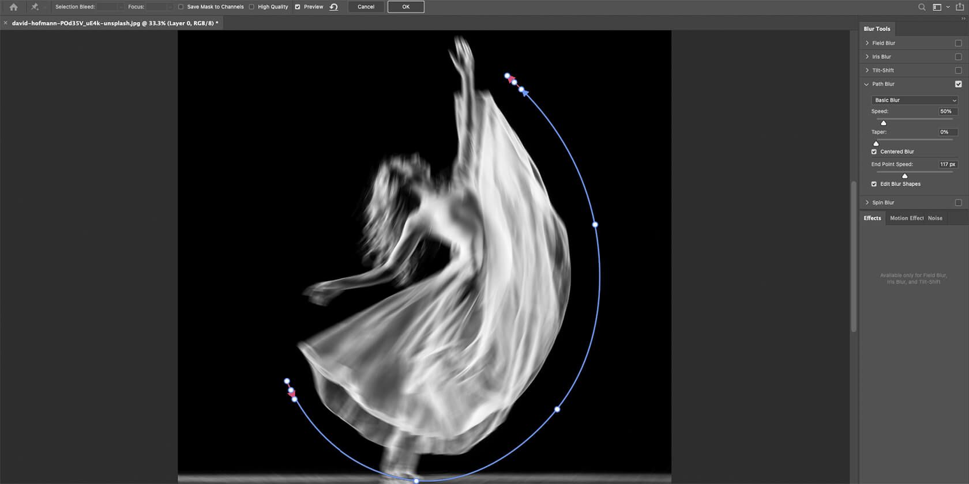Enable the Field Blur checkbox
969x484 pixels.
pos(958,43)
